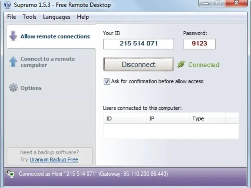Click the green Connected status text
The width and height of the screenshot is (251, 188).
coord(204,65)
